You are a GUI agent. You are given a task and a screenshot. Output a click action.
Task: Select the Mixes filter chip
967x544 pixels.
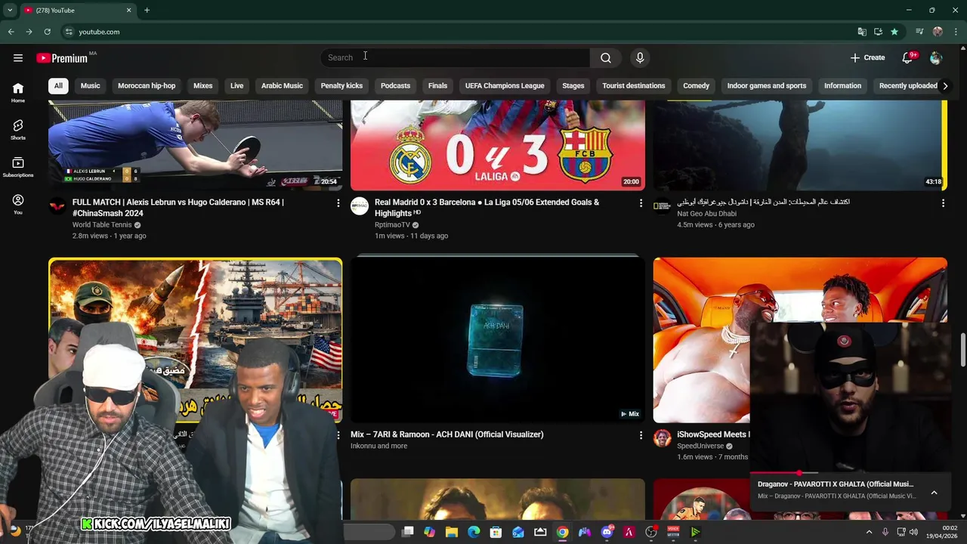coord(203,85)
